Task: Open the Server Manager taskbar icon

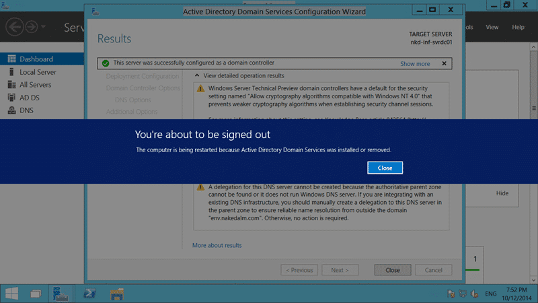Action: (61, 294)
